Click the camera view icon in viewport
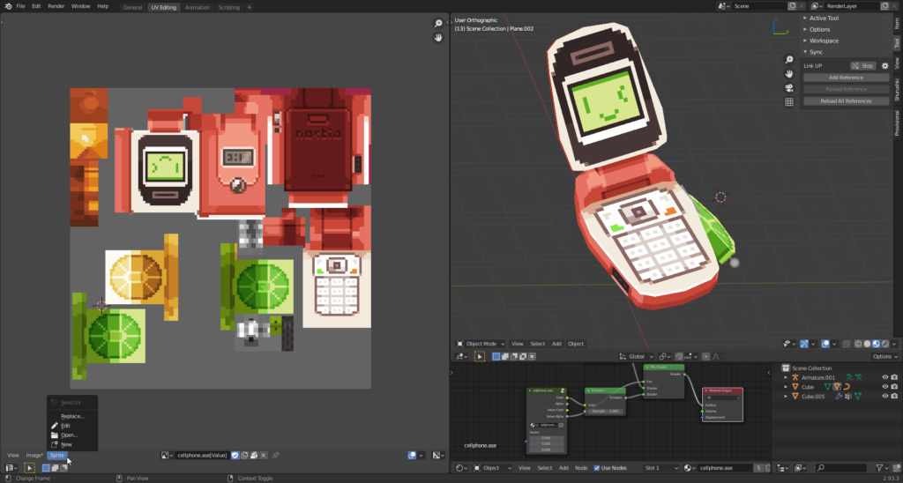The height and width of the screenshot is (483, 903). point(789,88)
